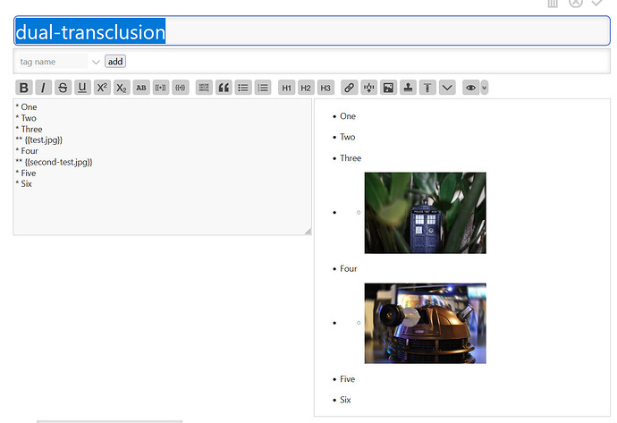Open the insert link tool
This screenshot has height=423, width=617.
point(349,88)
